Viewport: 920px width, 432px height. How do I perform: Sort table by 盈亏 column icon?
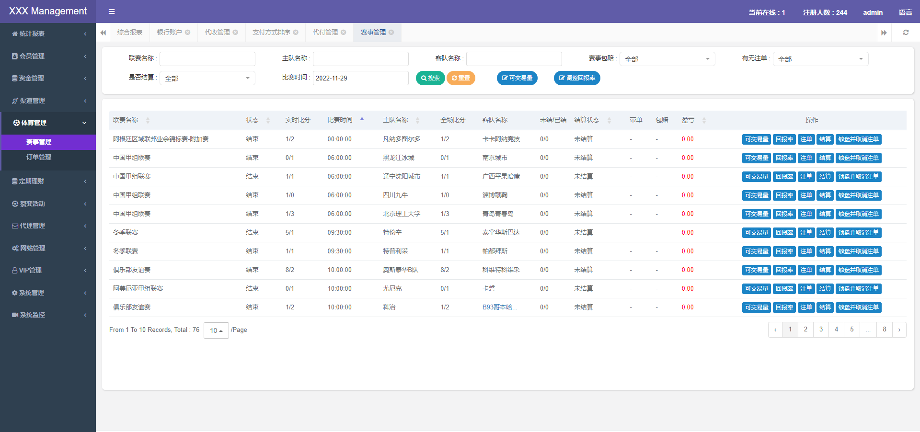click(704, 120)
